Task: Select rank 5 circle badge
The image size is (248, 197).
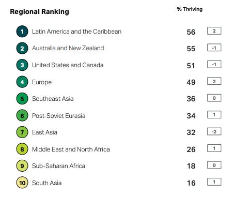Action: tap(22, 99)
